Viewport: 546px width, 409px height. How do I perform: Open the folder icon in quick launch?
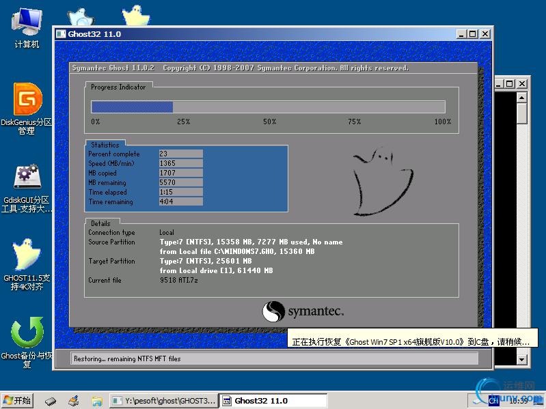tap(97, 401)
